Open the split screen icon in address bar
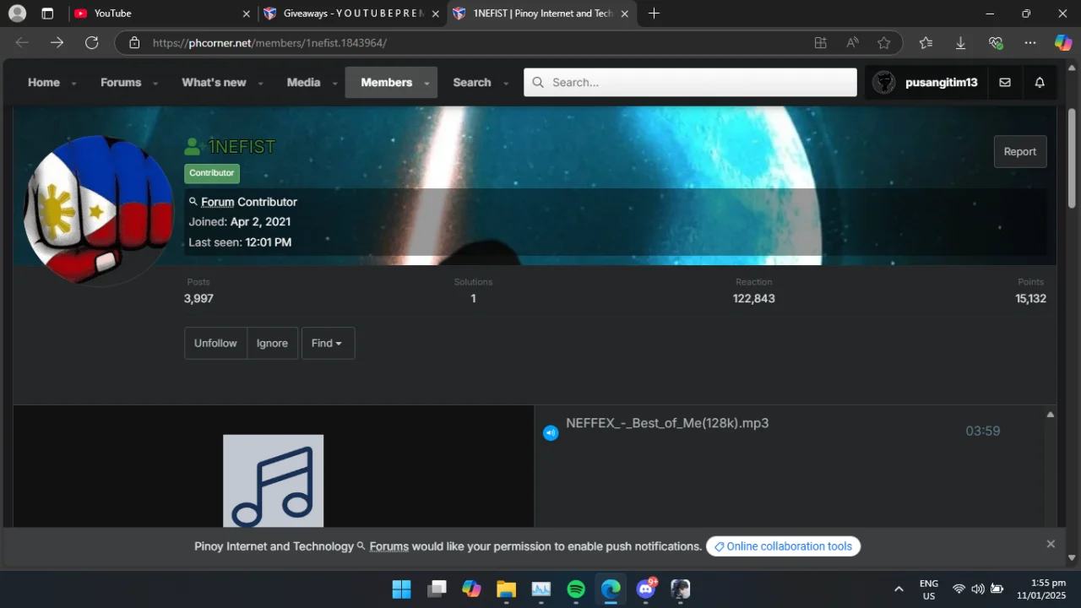Screen dimensions: 1081x608 pyautogui.click(x=820, y=42)
